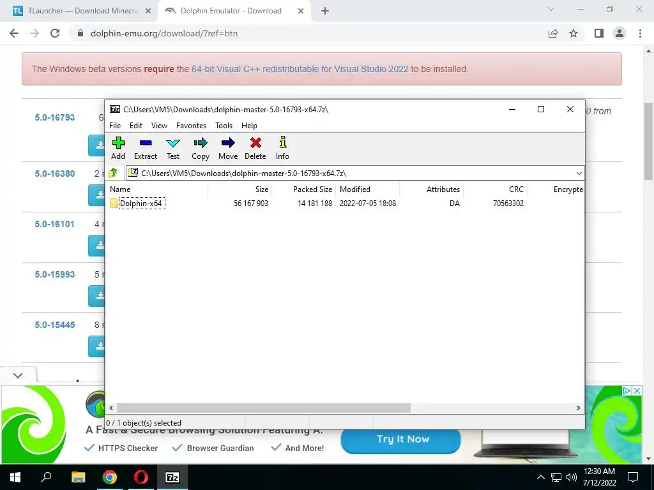Open the Chrome profile icon
Screen dimensions: 654x490
[620, 33]
